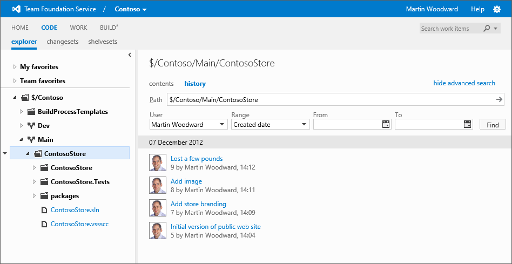Click the go arrow at the Path field's right end
The width and height of the screenshot is (512, 264).
(x=499, y=99)
